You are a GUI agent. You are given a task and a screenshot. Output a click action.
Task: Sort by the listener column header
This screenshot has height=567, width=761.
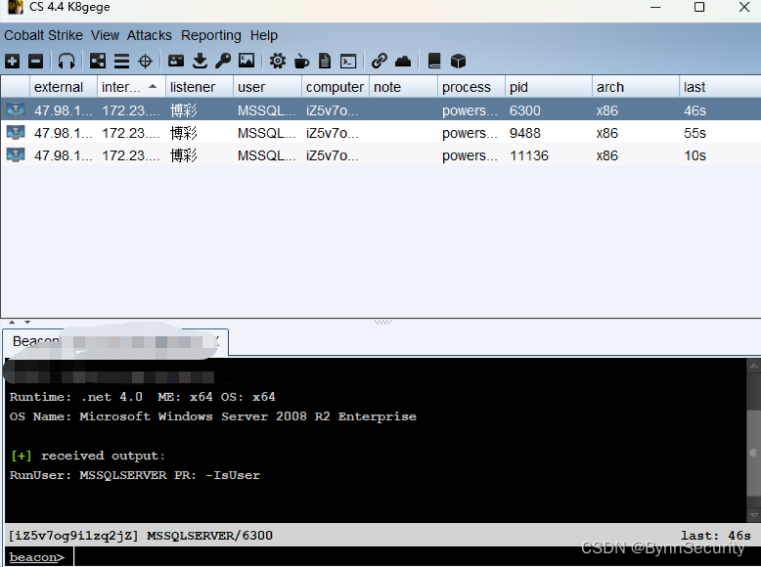click(199, 87)
